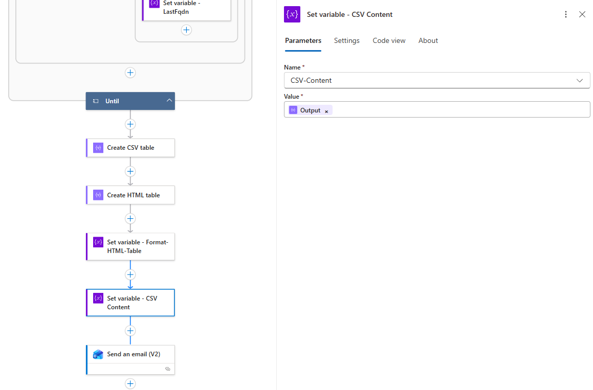593x390 pixels.
Task: Expand the Name variable dropdown
Action: 579,80
